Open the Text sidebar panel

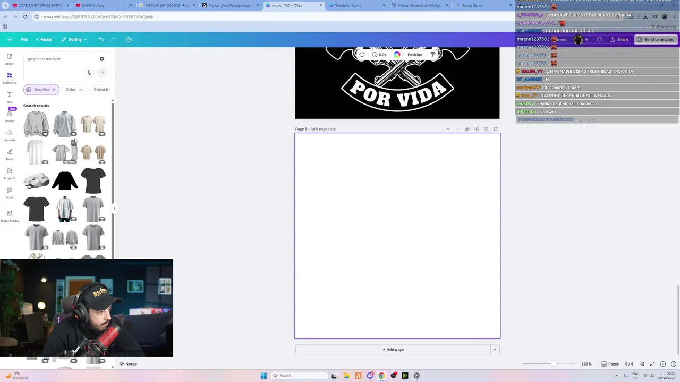[10, 97]
